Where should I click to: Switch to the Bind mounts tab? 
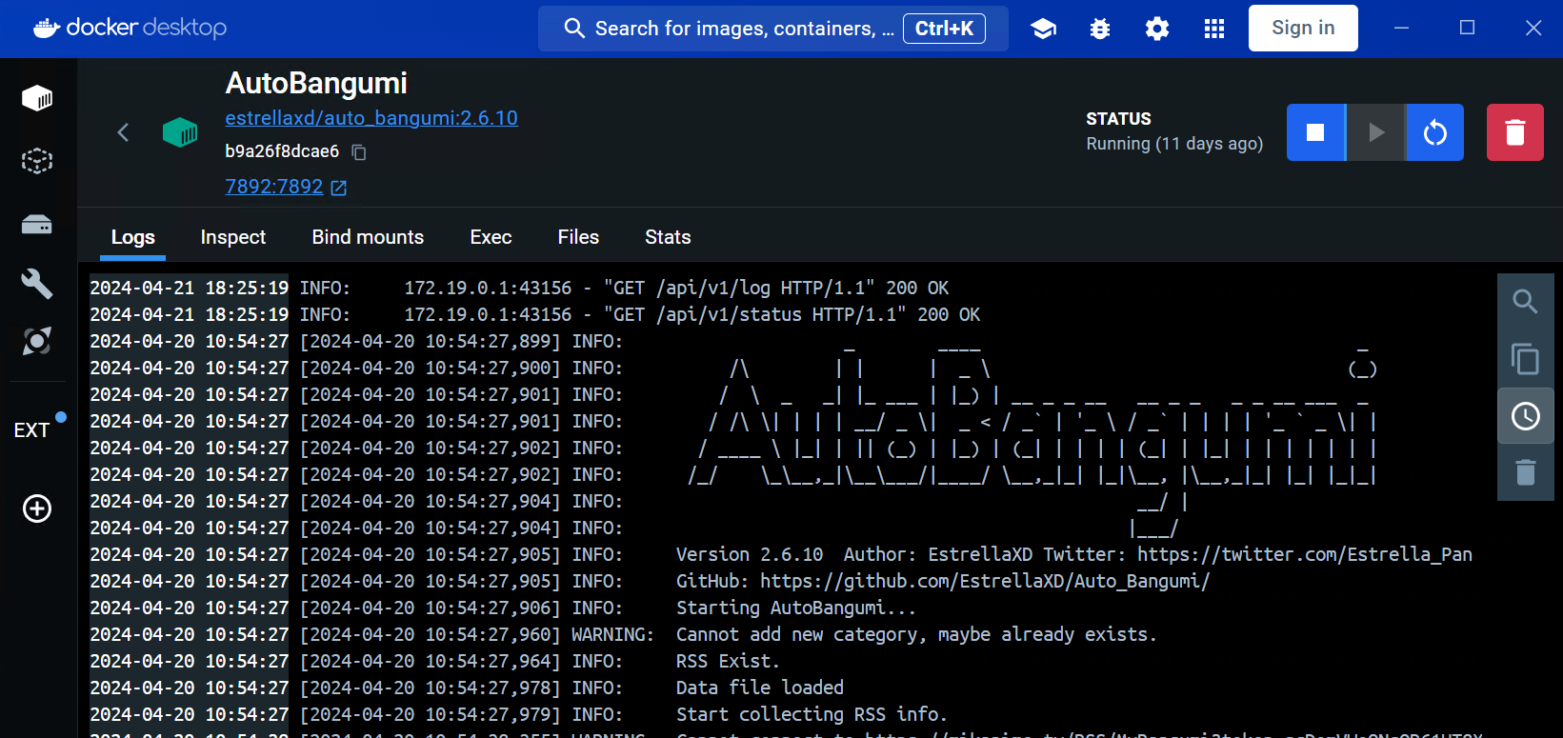click(368, 237)
